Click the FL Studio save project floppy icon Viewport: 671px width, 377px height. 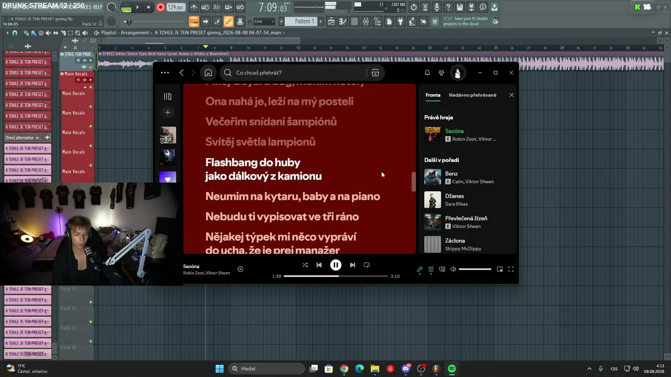[460, 7]
